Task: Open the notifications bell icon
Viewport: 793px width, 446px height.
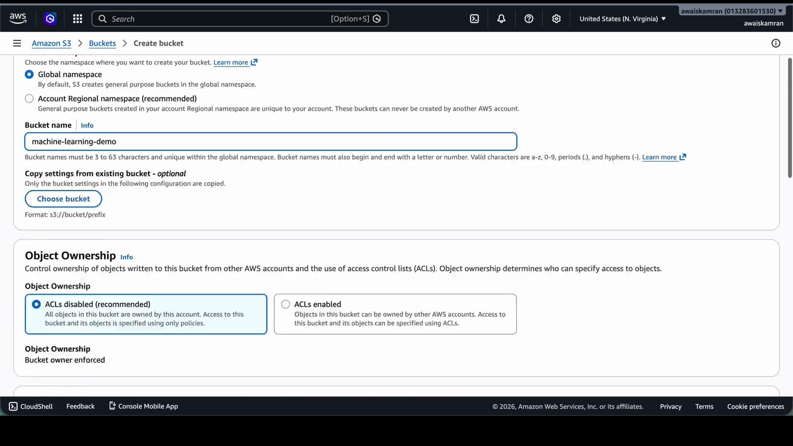Action: (501, 19)
